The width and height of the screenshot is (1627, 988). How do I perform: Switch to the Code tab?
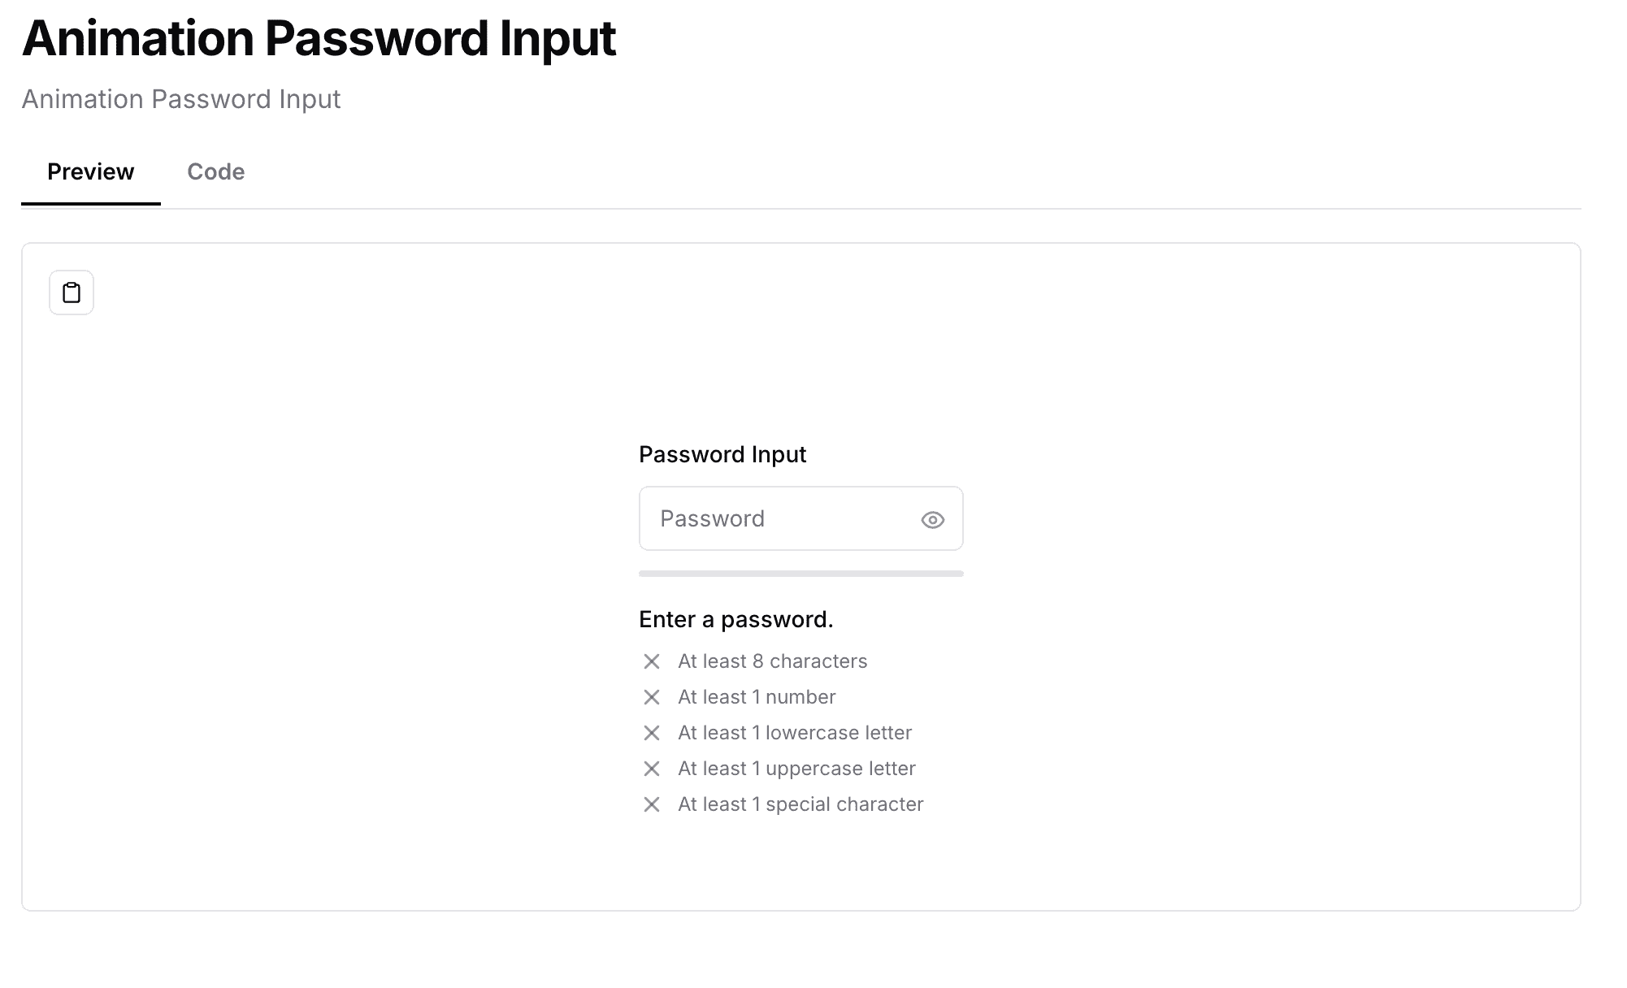click(216, 172)
